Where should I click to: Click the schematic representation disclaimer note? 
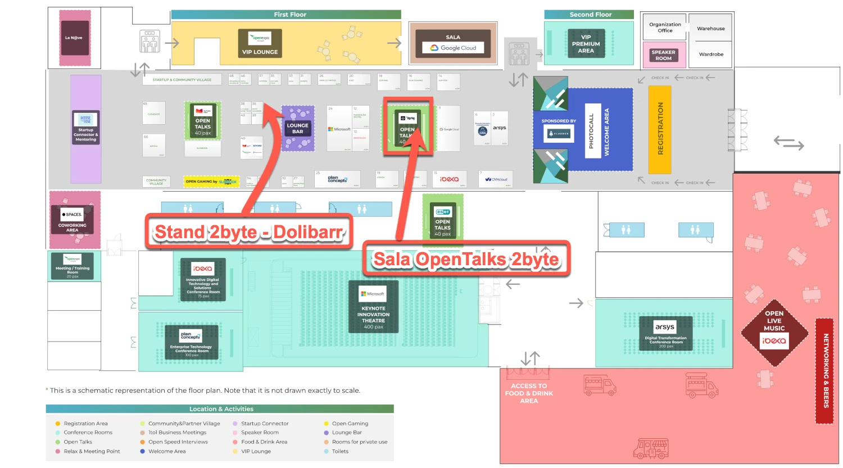click(203, 390)
